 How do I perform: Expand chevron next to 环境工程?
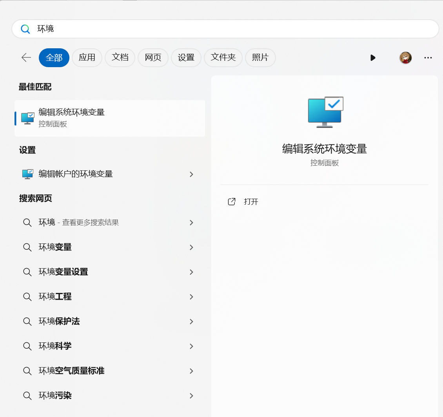pos(192,297)
